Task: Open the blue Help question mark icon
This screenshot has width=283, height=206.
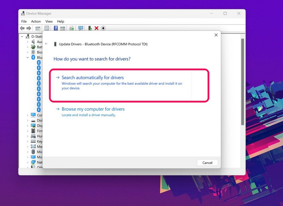Action: tap(56, 28)
